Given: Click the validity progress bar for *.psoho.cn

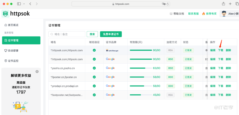Looking at the screenshot, I should [x=141, y=68].
